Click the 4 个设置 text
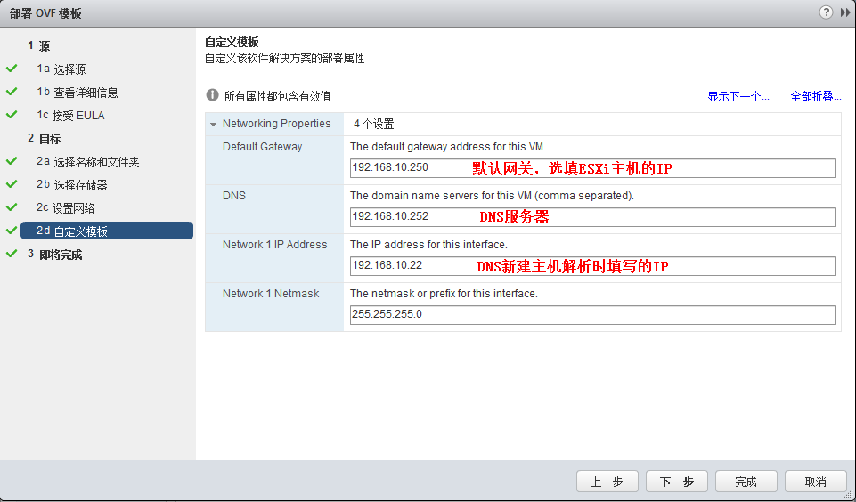 (373, 124)
